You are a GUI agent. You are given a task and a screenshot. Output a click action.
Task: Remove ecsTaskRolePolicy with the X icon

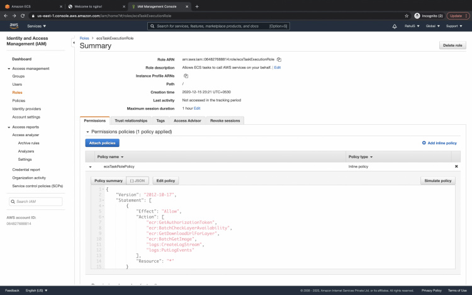456,166
